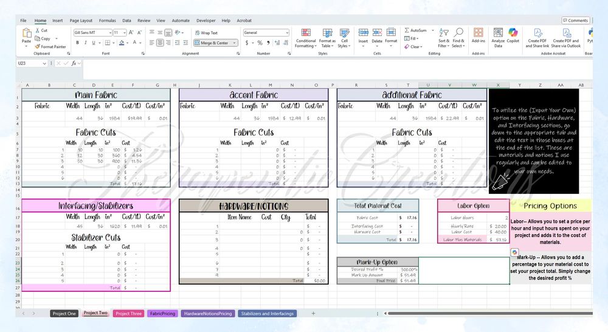This screenshot has height=332, width=608.
Task: Click the Decrease Decimal icon
Action: [x=286, y=43]
